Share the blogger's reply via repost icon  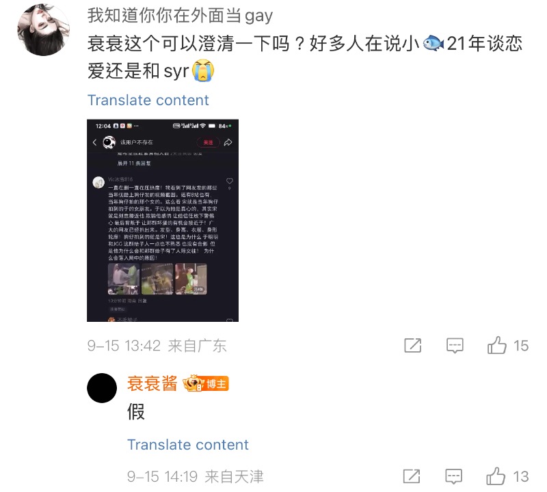[412, 476]
